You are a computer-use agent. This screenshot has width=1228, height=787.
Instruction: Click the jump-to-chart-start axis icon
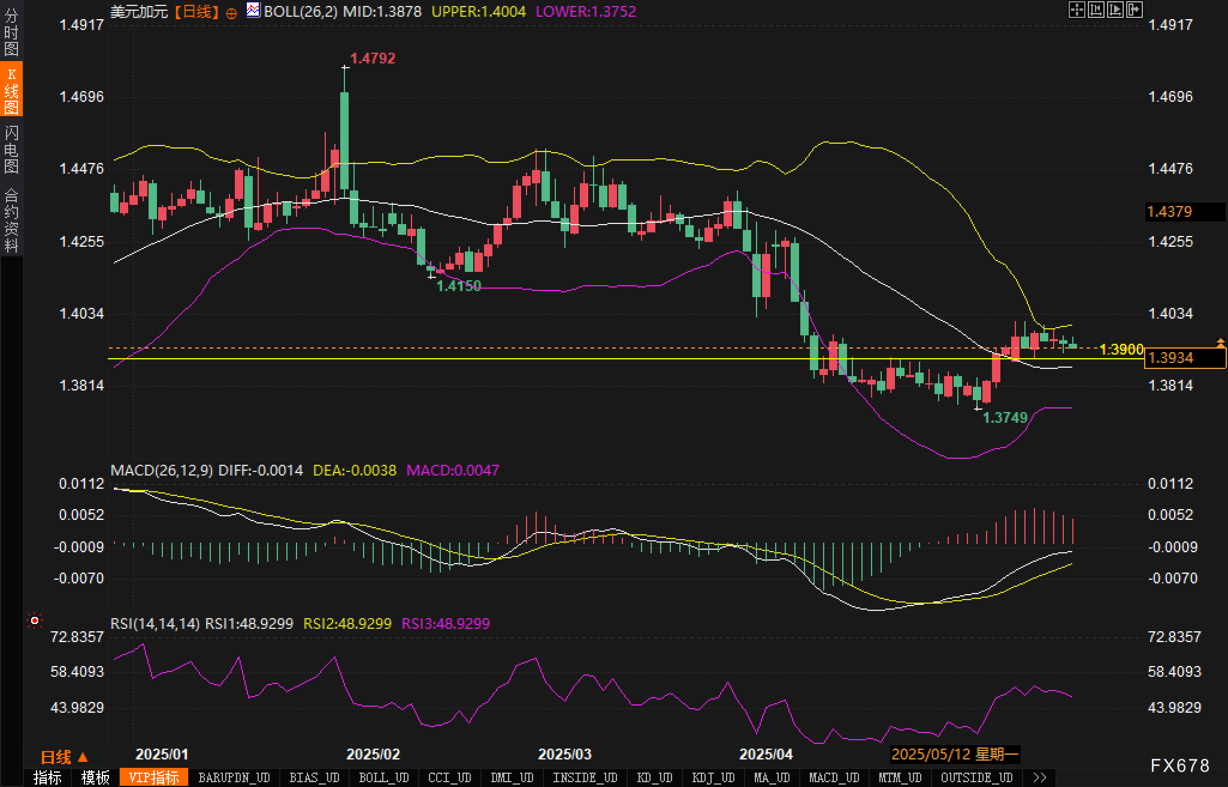1096,10
